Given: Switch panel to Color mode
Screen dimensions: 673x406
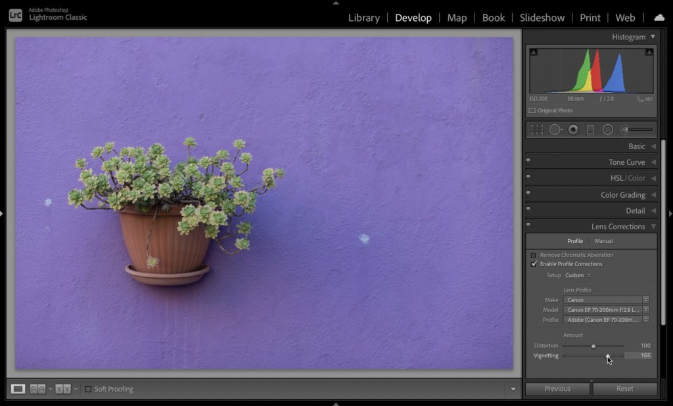Looking at the screenshot, I should click(636, 178).
